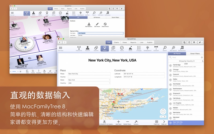Select Chicago in the places list
This screenshot has width=214, height=134.
click(x=186, y=70)
